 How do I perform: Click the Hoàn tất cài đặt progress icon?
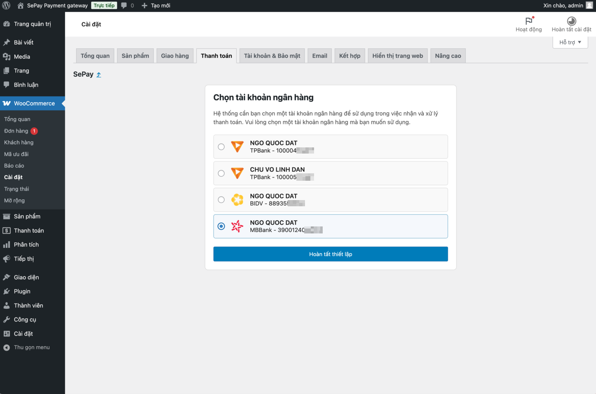571,21
